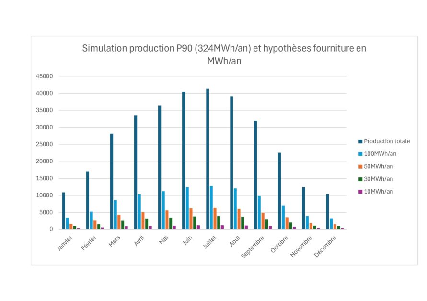Click the orange 50MWh/an bar for Mai
Viewport: 427px width, 301px height.
(x=167, y=220)
